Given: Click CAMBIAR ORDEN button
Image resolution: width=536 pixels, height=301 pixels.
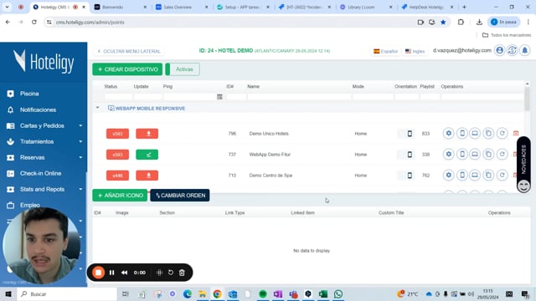Looking at the screenshot, I should (x=180, y=195).
